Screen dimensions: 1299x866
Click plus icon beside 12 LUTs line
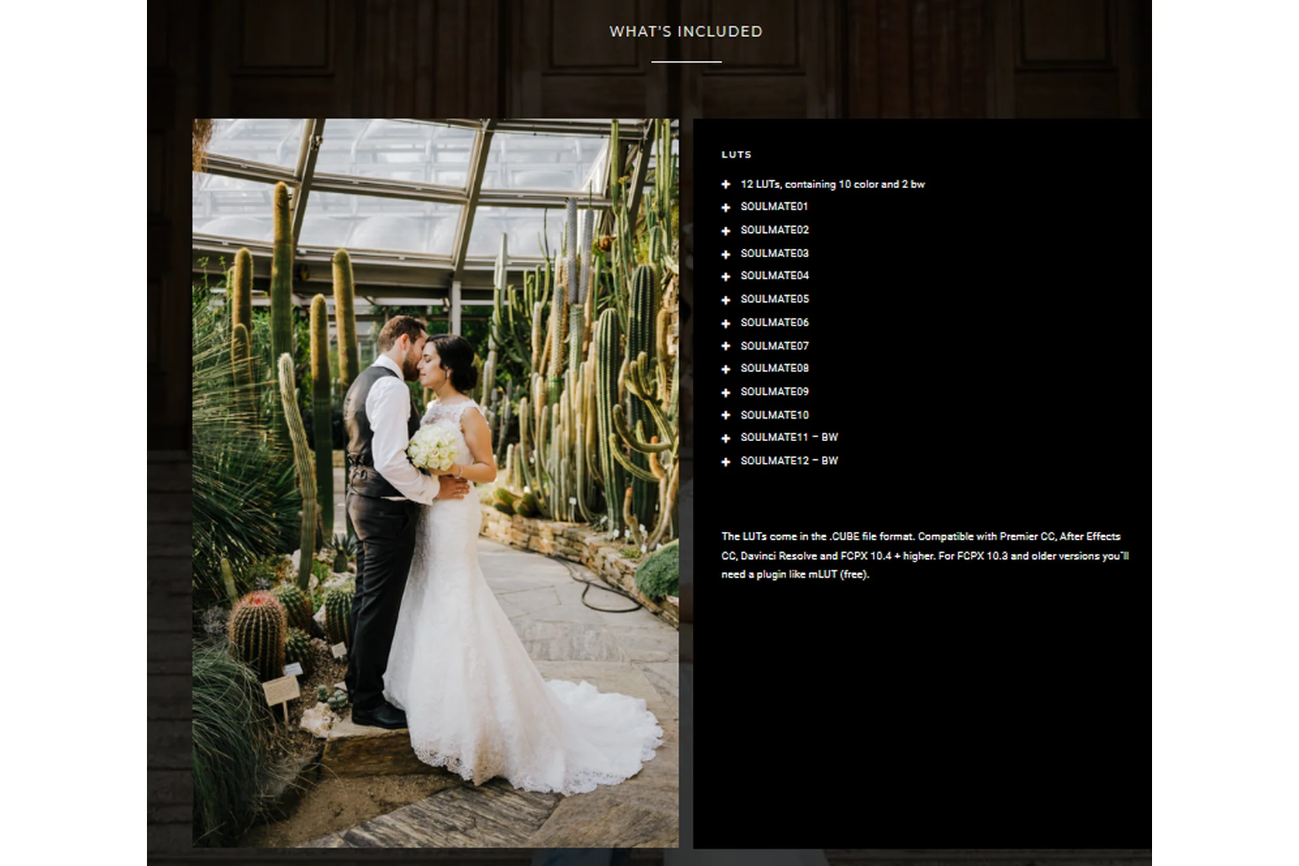click(725, 184)
